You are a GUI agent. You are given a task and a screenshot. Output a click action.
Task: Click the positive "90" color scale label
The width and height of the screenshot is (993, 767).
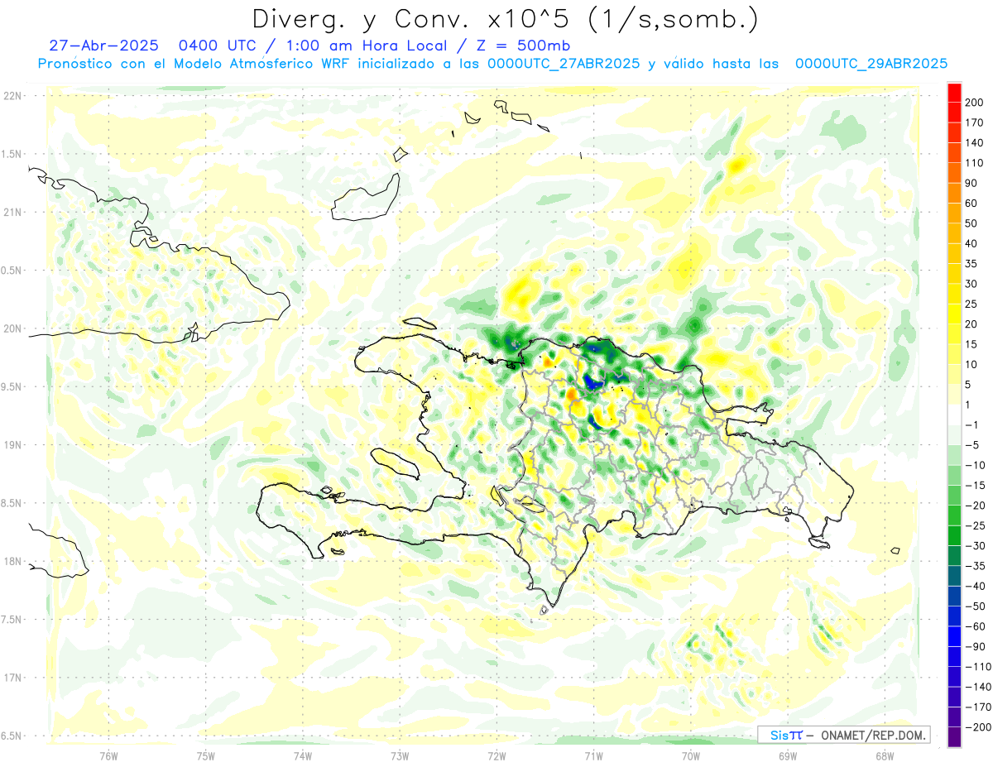pos(973,183)
